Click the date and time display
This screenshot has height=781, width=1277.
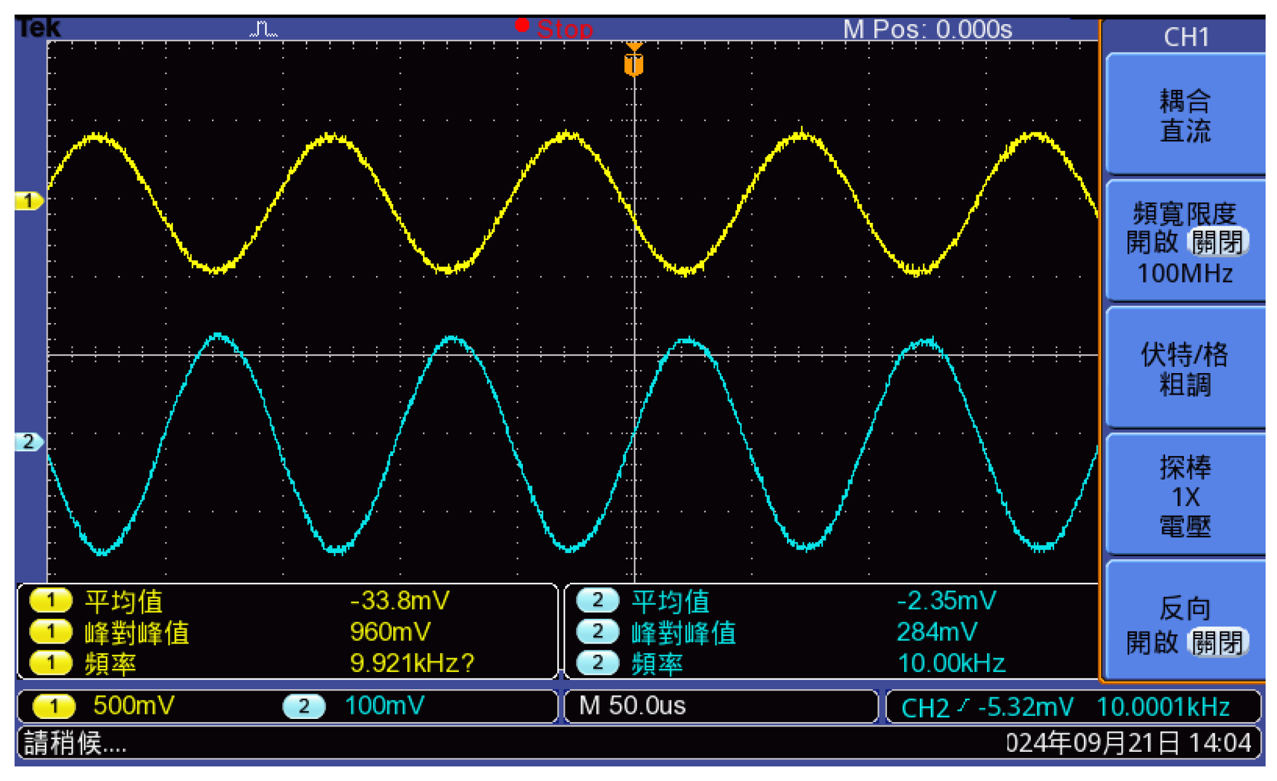click(1128, 742)
